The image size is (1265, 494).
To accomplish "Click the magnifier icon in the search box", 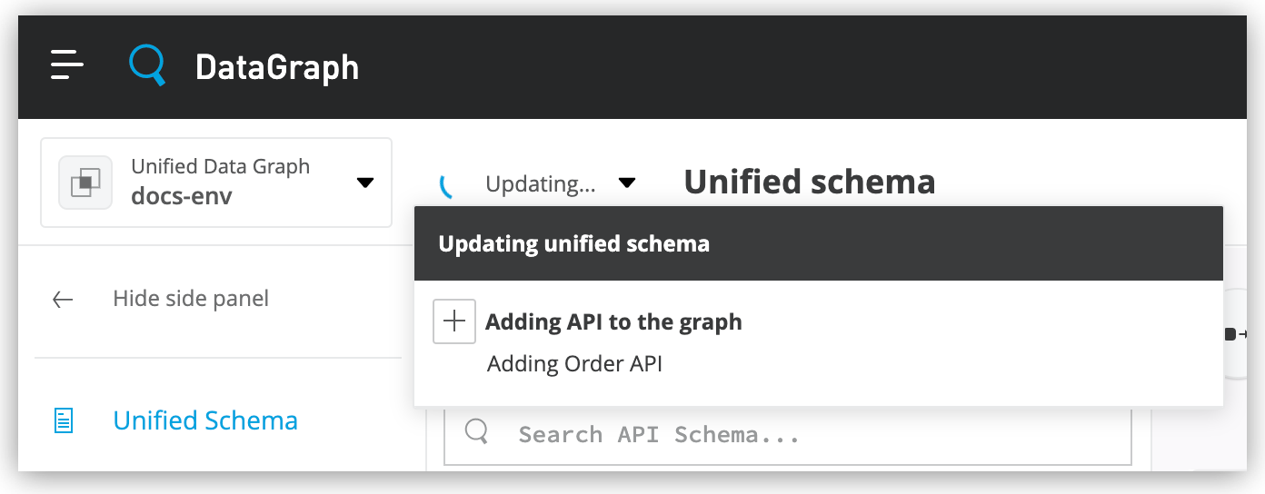I will 477,431.
